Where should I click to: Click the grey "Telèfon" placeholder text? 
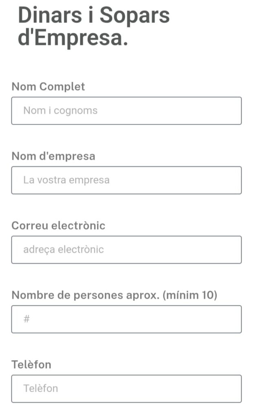tap(41, 388)
